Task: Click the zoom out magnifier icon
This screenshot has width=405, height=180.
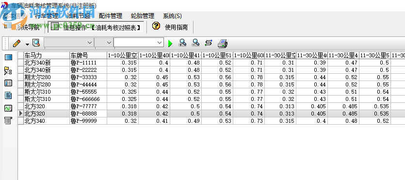Action: tap(195, 43)
